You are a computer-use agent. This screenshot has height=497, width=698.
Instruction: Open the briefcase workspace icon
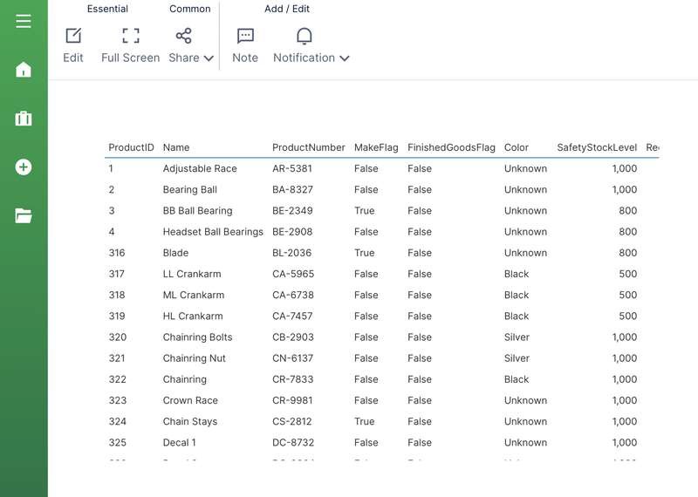(x=24, y=119)
